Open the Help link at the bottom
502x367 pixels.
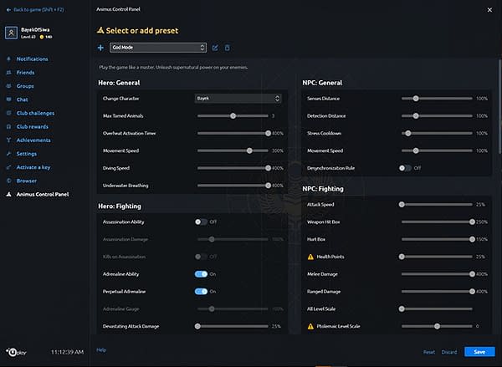click(101, 349)
